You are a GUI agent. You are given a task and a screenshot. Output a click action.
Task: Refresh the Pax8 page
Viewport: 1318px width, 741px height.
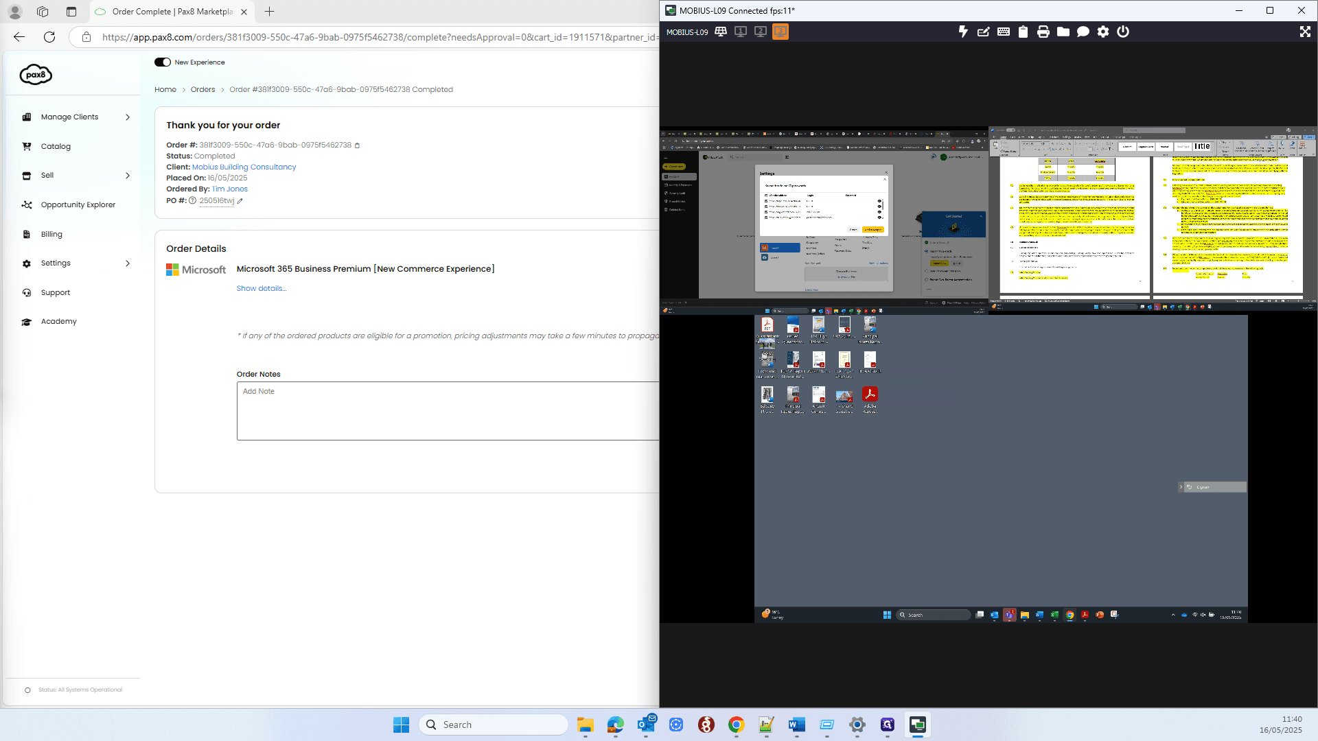49,37
